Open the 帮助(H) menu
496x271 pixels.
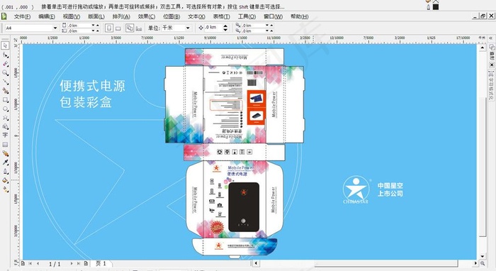[x=299, y=16]
